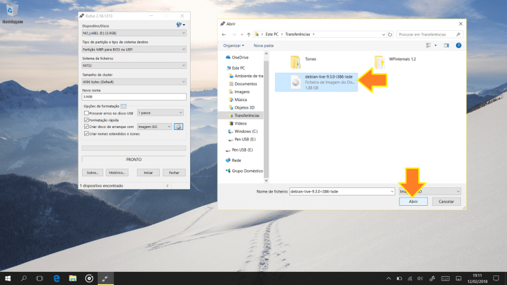Image resolution: width=507 pixels, height=285 pixels.
Task: Refresh the Transferências folder view
Action: (x=391, y=34)
